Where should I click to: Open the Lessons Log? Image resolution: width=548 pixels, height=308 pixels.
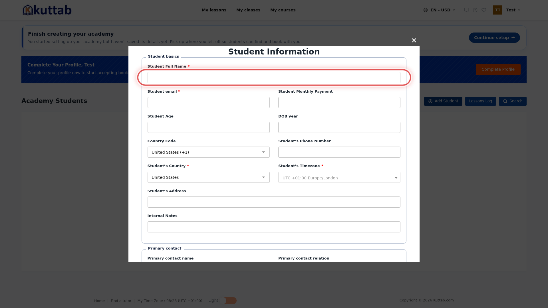click(x=480, y=101)
